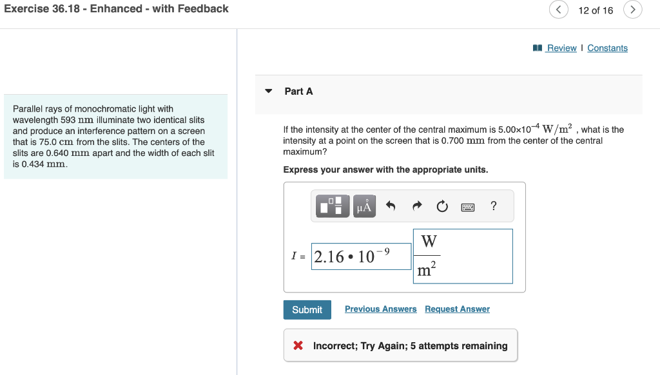Click Request Answer
Image resolution: width=660 pixels, height=375 pixels.
[457, 309]
